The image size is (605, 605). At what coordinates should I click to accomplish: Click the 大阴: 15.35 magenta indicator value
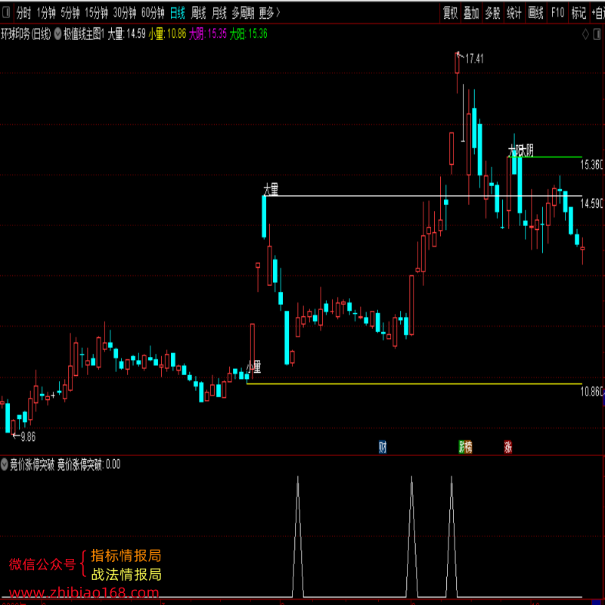pos(207,34)
